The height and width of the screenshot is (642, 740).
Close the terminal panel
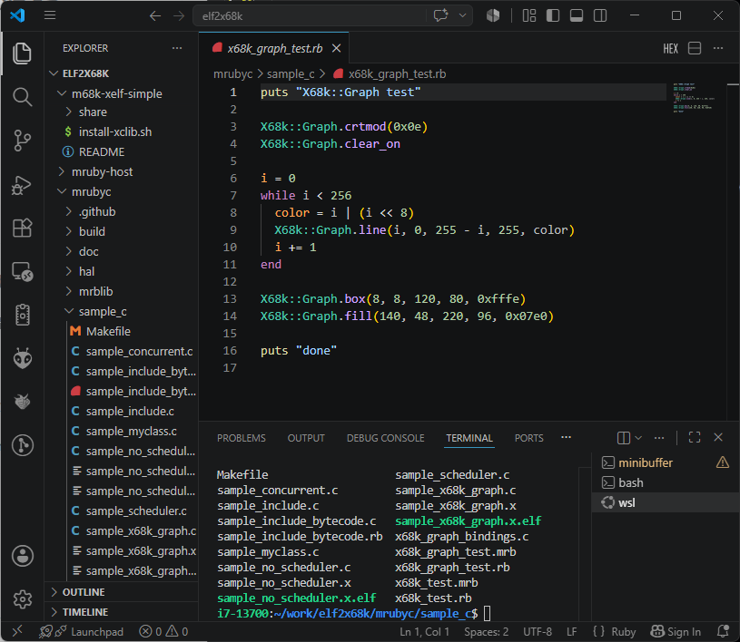click(718, 437)
